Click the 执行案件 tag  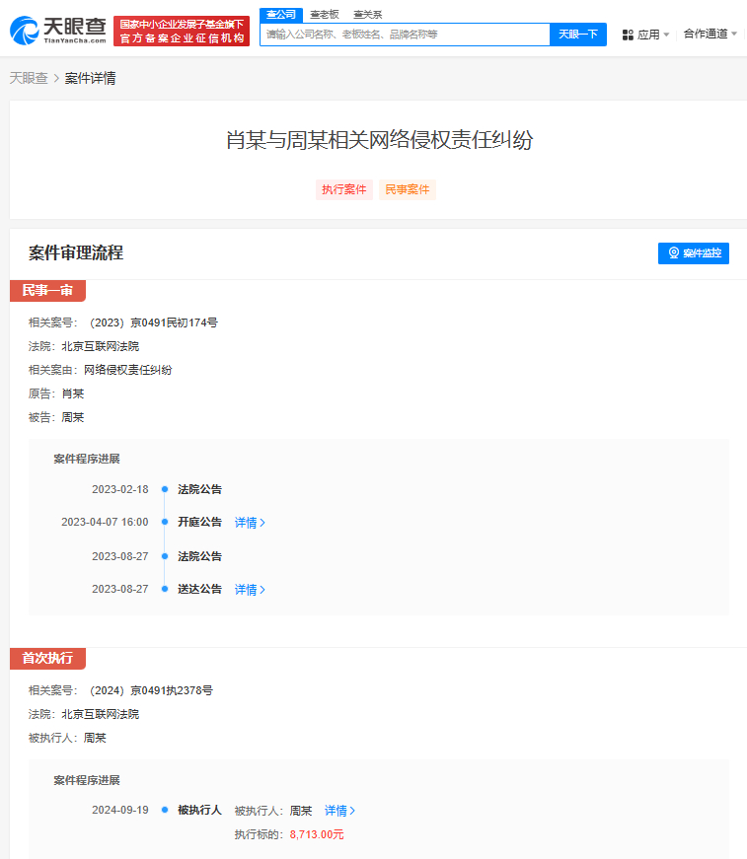pos(344,189)
